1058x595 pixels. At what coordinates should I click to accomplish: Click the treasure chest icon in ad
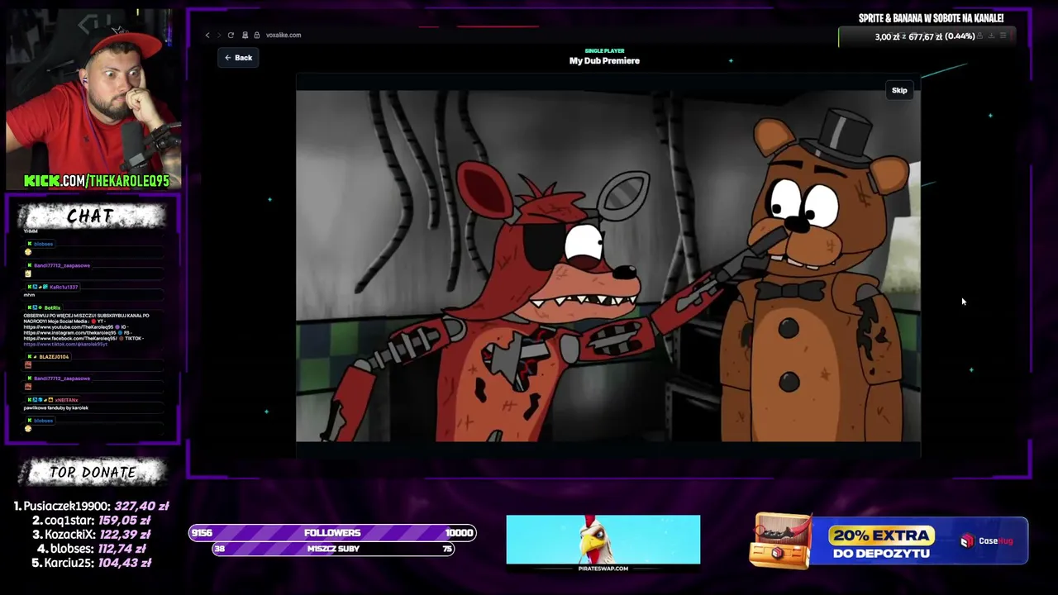pos(780,541)
